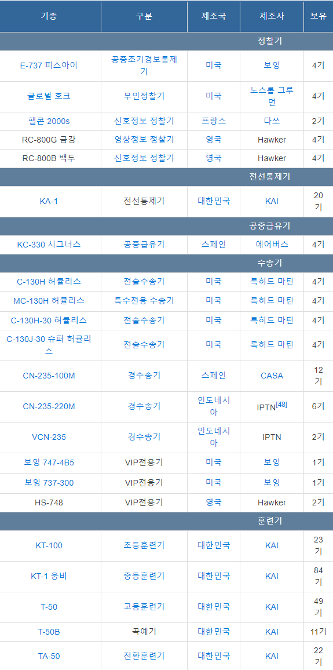Click 경수송기 link in the VCN-235 row
The height and width of the screenshot is (670, 333).
(x=144, y=437)
